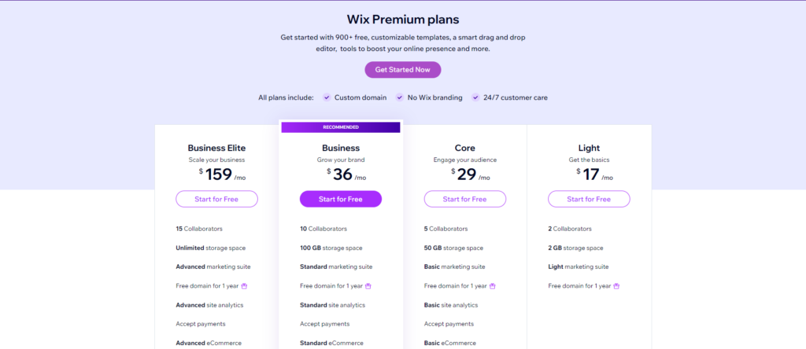Click the $36 per month price

346,174
